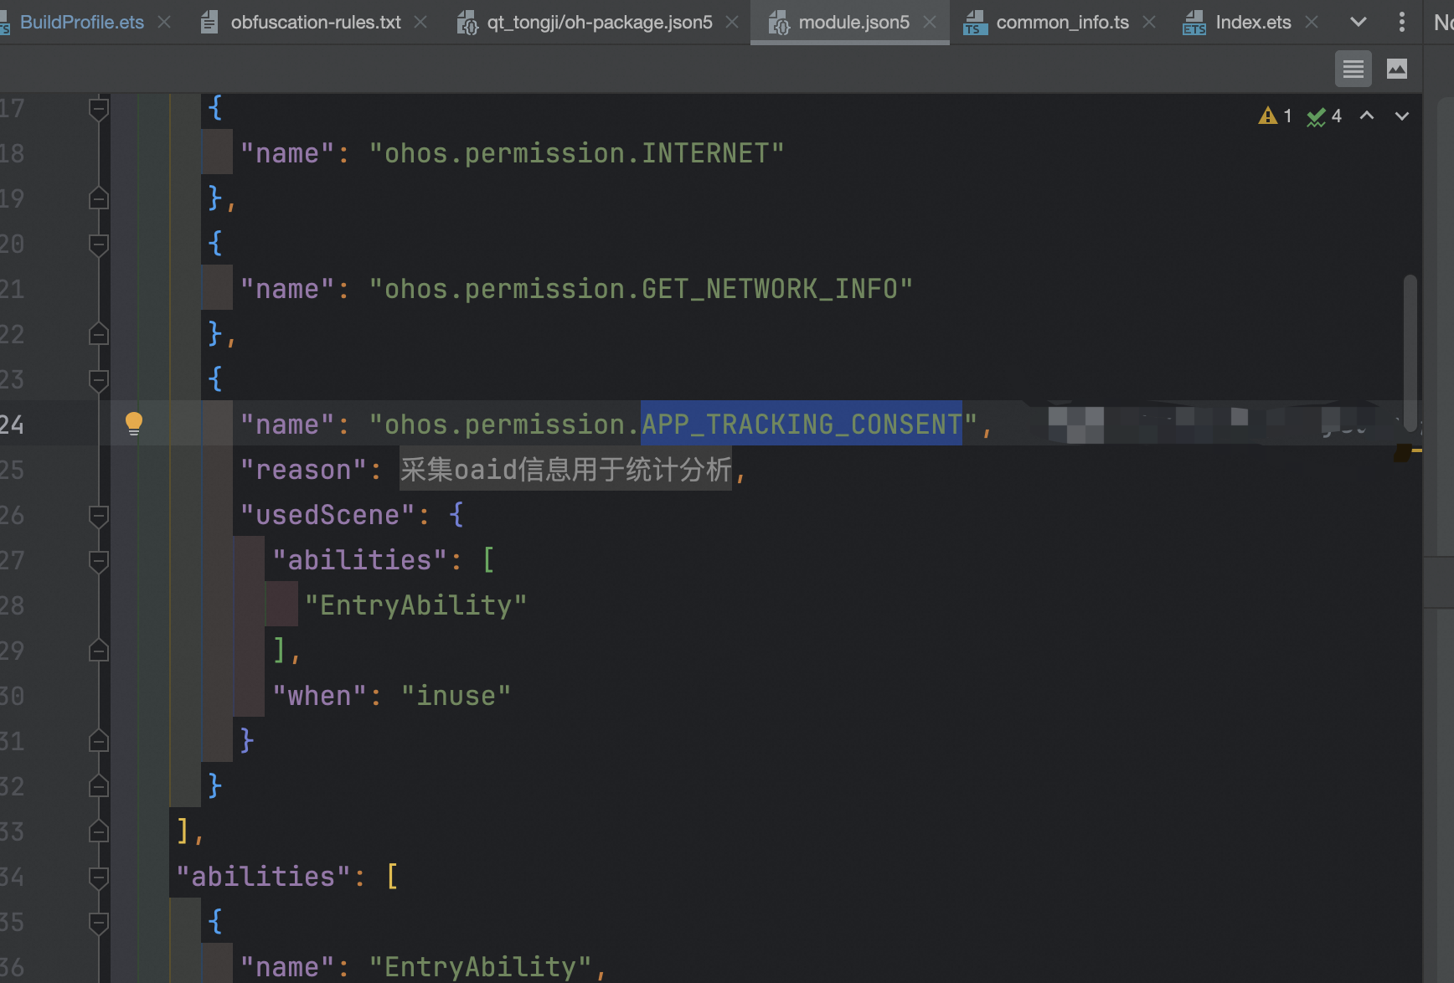
Task: Collapse the usedScene block at line 26
Action: (x=99, y=516)
